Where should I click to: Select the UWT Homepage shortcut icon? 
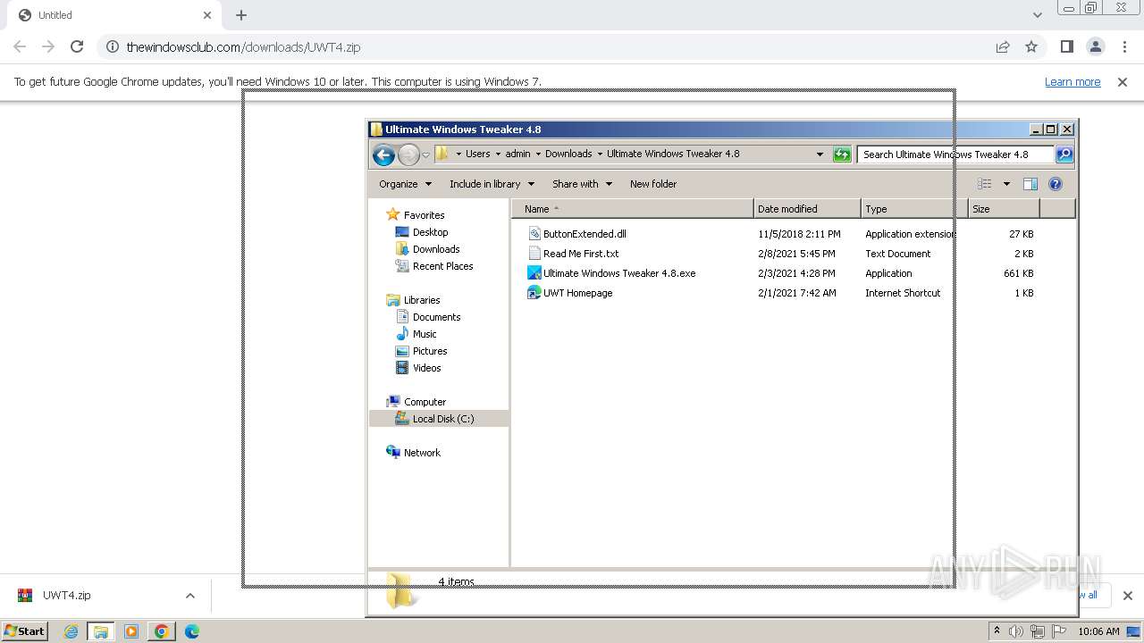[534, 293]
